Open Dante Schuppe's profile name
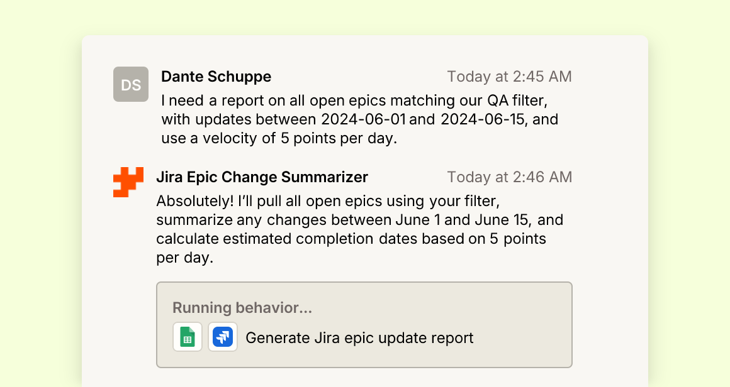Image resolution: width=730 pixels, height=387 pixels. click(x=216, y=77)
